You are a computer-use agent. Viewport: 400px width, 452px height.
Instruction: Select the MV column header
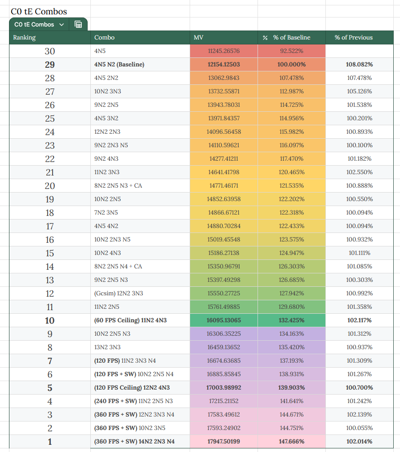(224, 37)
